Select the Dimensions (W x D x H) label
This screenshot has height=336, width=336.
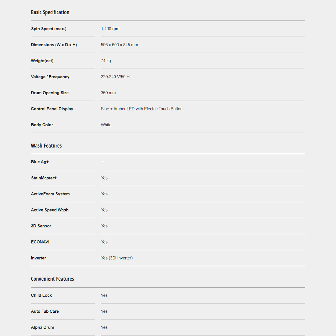[54, 45]
